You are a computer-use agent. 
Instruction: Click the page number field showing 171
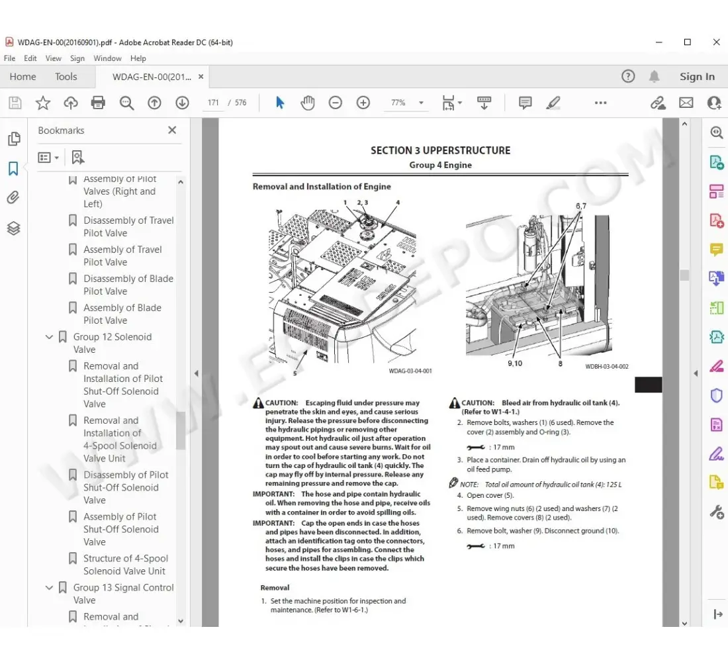(212, 103)
